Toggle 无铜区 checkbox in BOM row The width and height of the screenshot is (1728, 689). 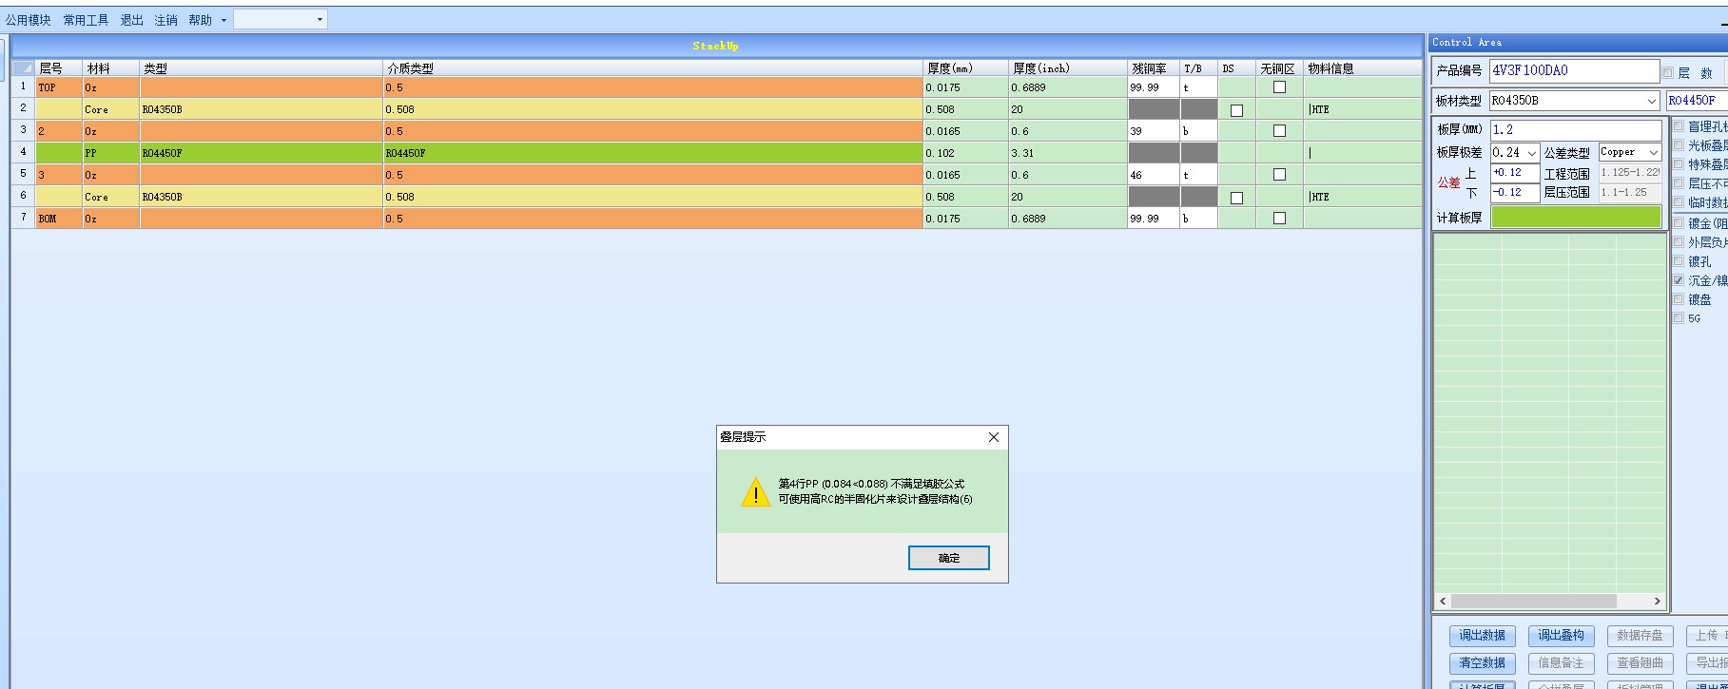[x=1279, y=219]
